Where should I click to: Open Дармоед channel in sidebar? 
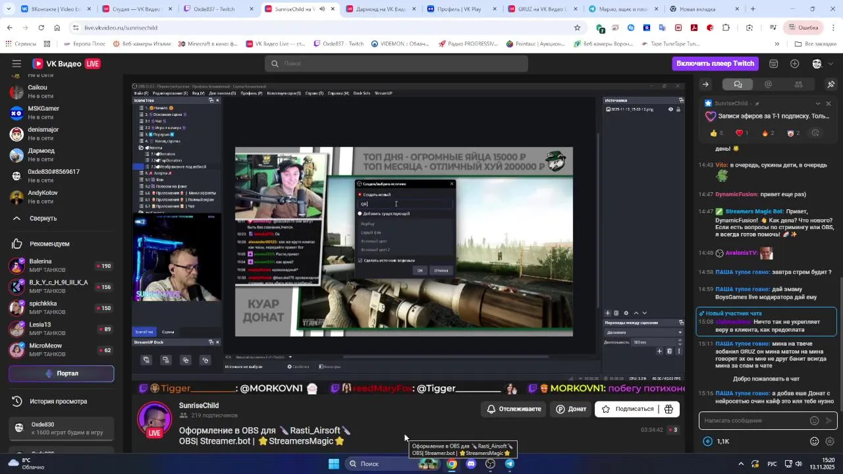[61, 155]
